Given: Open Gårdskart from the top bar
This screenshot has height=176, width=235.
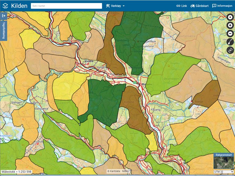Looking at the screenshot, I should (200, 6).
